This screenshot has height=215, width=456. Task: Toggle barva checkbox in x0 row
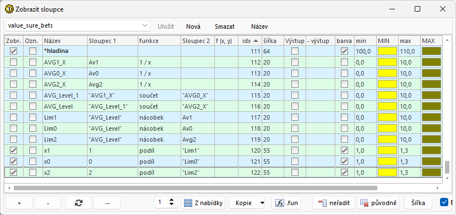(344, 162)
